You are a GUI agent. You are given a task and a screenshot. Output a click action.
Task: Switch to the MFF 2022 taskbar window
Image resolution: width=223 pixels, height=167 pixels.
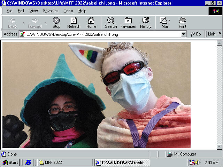pos(65,162)
